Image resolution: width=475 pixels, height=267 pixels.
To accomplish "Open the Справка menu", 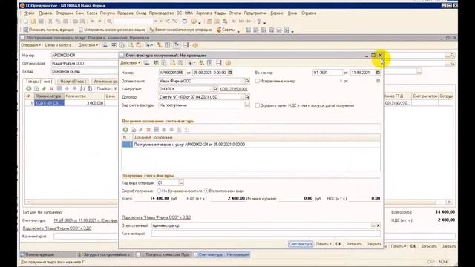I will tap(309, 13).
